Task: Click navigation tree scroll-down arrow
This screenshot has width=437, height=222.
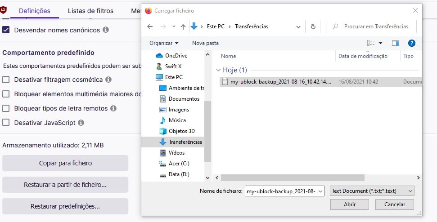Action: (x=207, y=178)
